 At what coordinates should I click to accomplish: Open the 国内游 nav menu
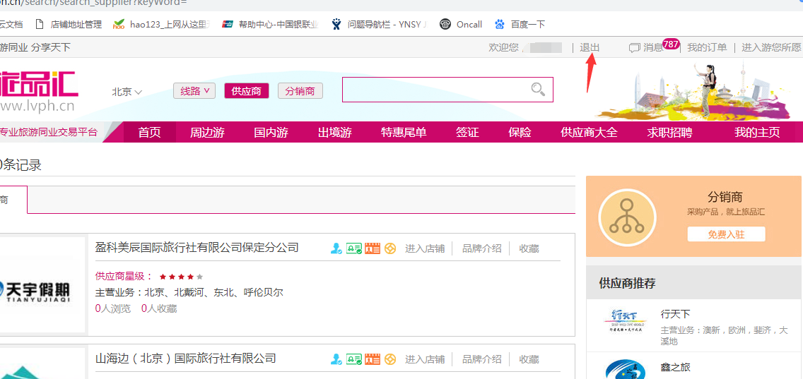coord(271,133)
